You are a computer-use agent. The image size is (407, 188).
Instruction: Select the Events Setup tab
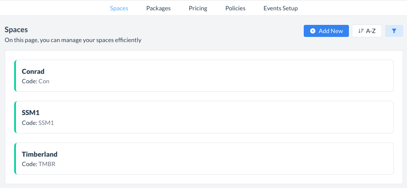tap(281, 8)
